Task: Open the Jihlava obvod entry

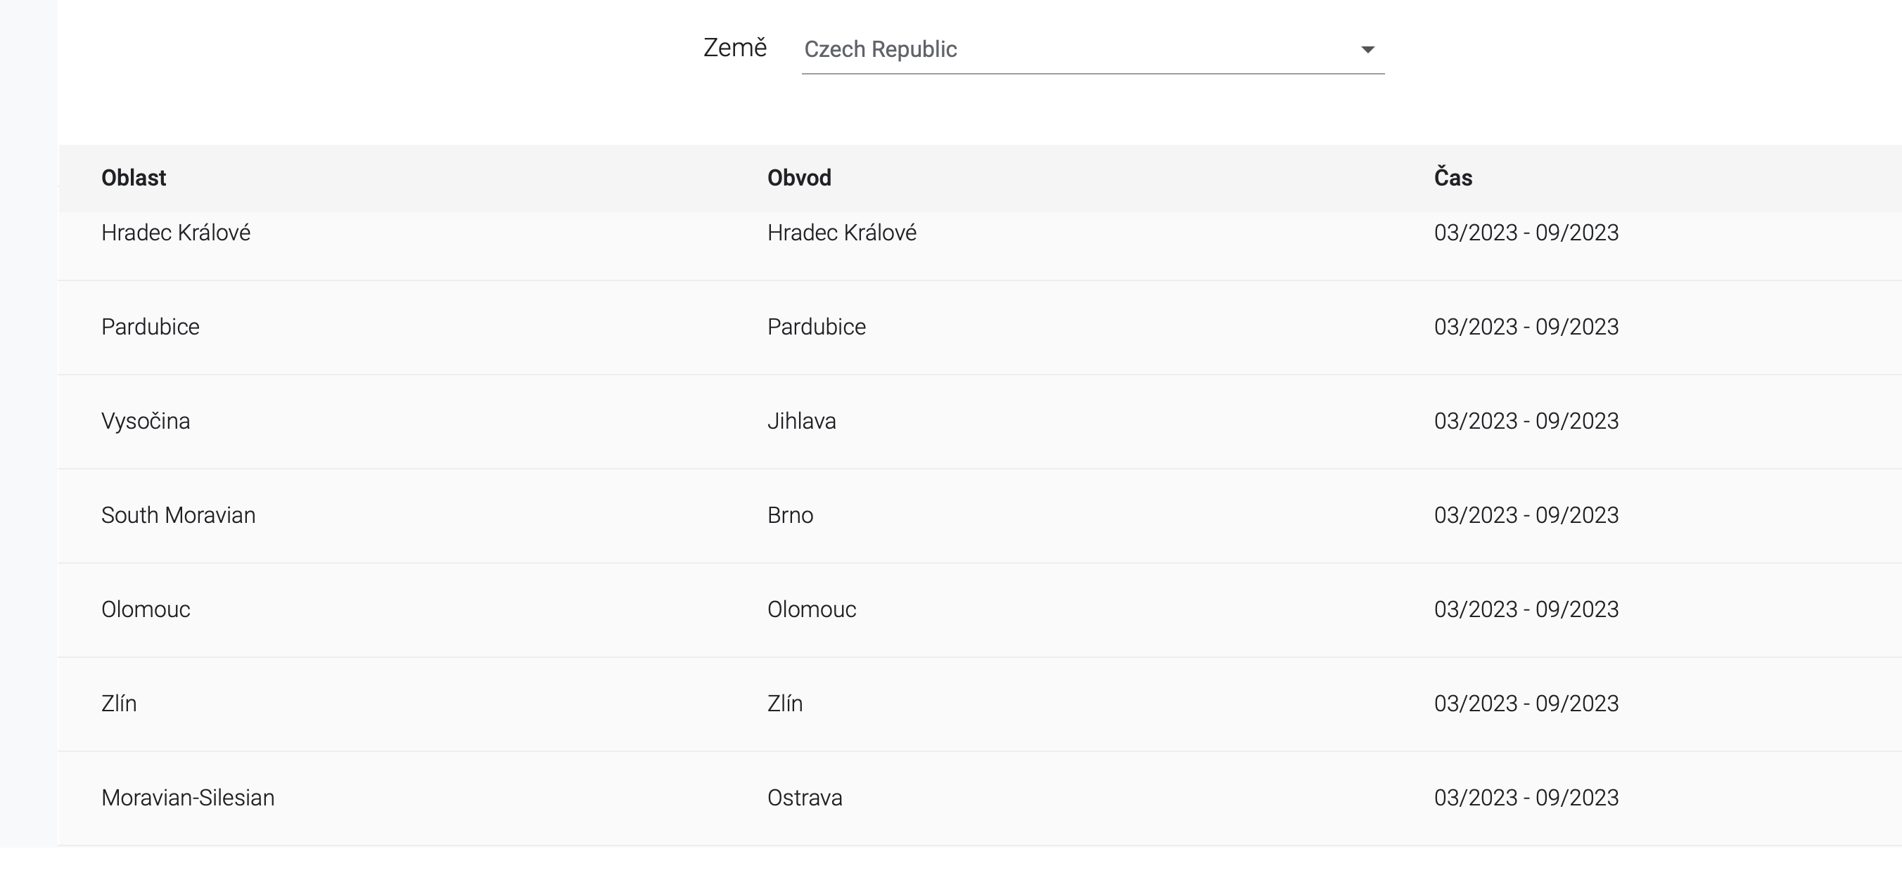Action: click(801, 420)
